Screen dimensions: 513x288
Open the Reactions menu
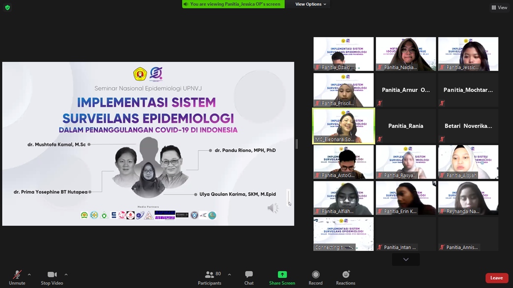[x=345, y=275]
